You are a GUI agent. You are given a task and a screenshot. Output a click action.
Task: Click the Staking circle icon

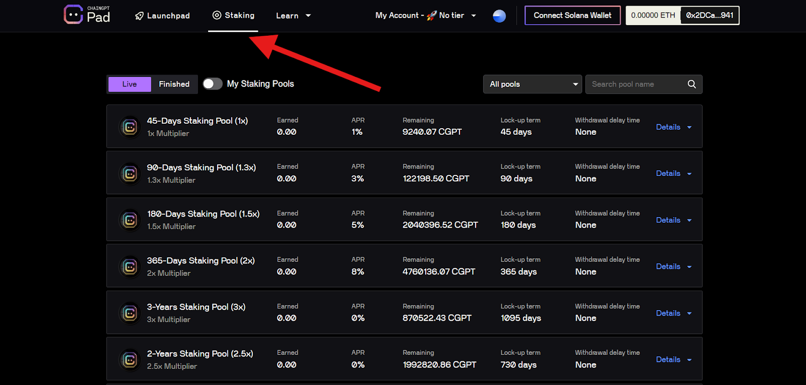coord(217,15)
